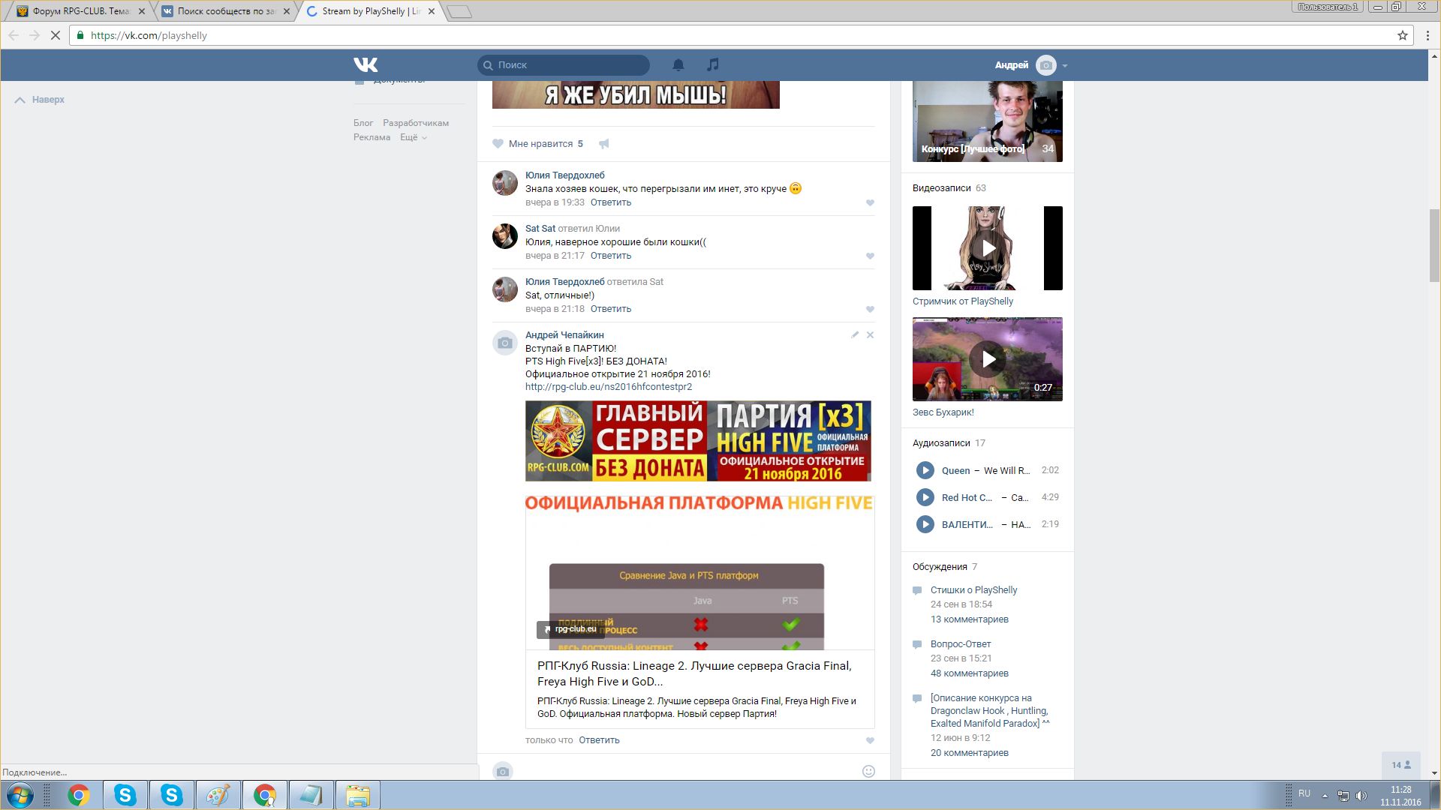1441x810 pixels.
Task: Click the address bar URL
Action: pos(149,35)
